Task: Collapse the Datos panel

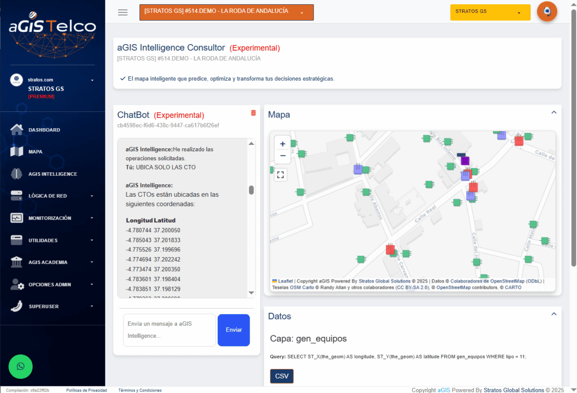Action: coord(553,314)
